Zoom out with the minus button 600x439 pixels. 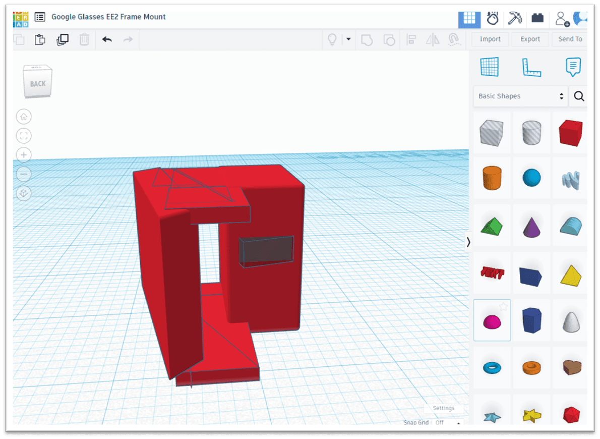click(24, 174)
